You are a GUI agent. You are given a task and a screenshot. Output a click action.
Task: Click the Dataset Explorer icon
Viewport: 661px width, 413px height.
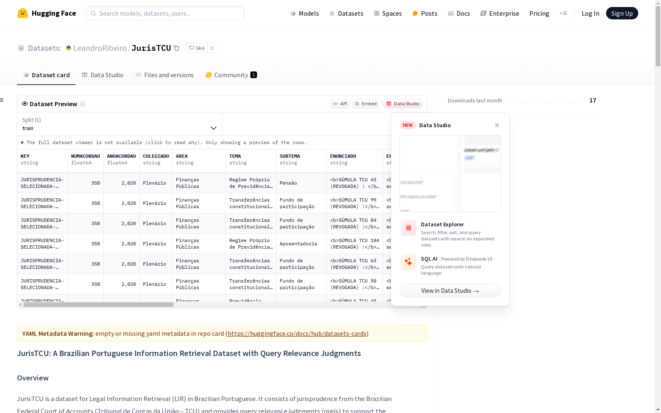409,228
